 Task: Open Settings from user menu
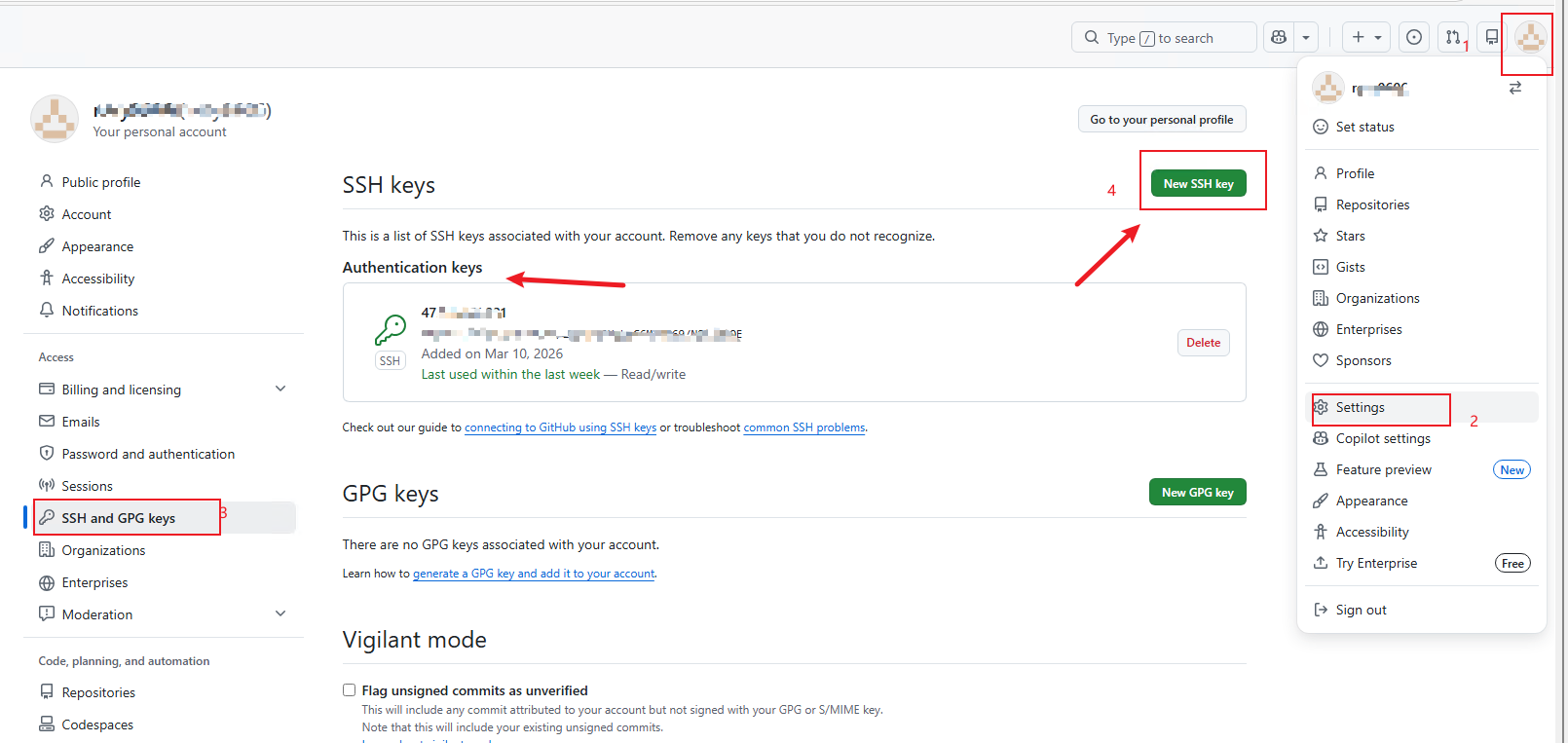(1422, 407)
